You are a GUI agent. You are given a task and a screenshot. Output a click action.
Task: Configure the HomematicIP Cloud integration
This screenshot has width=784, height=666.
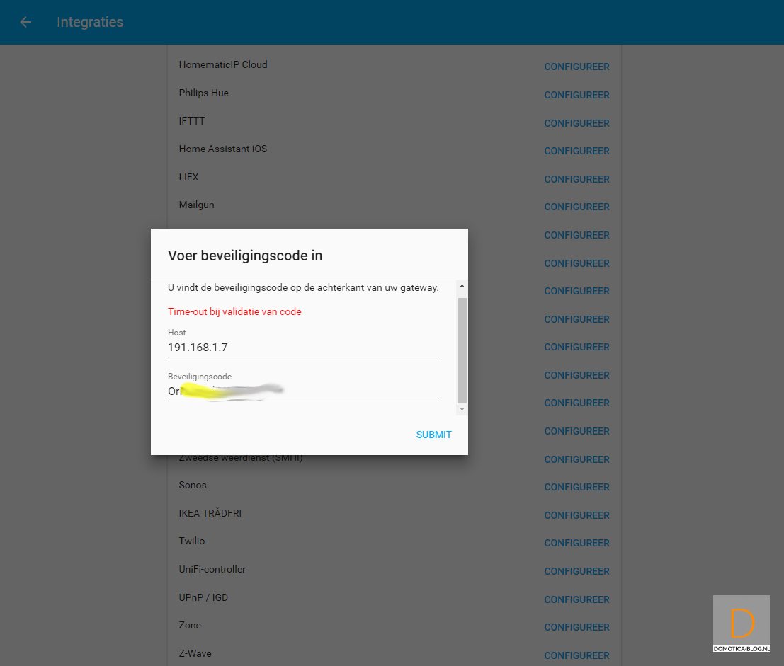point(576,67)
